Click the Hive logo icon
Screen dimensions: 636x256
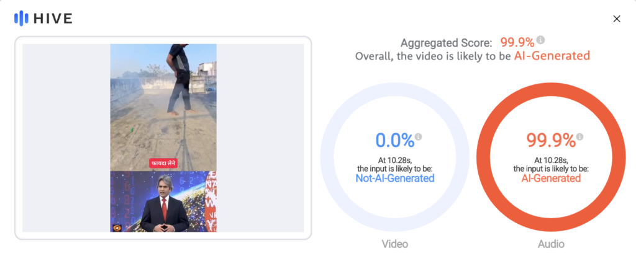21,18
